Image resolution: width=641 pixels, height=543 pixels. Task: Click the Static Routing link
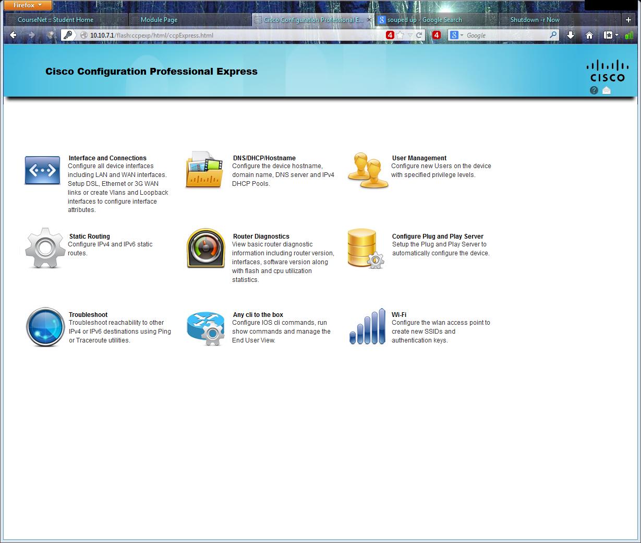click(x=89, y=236)
